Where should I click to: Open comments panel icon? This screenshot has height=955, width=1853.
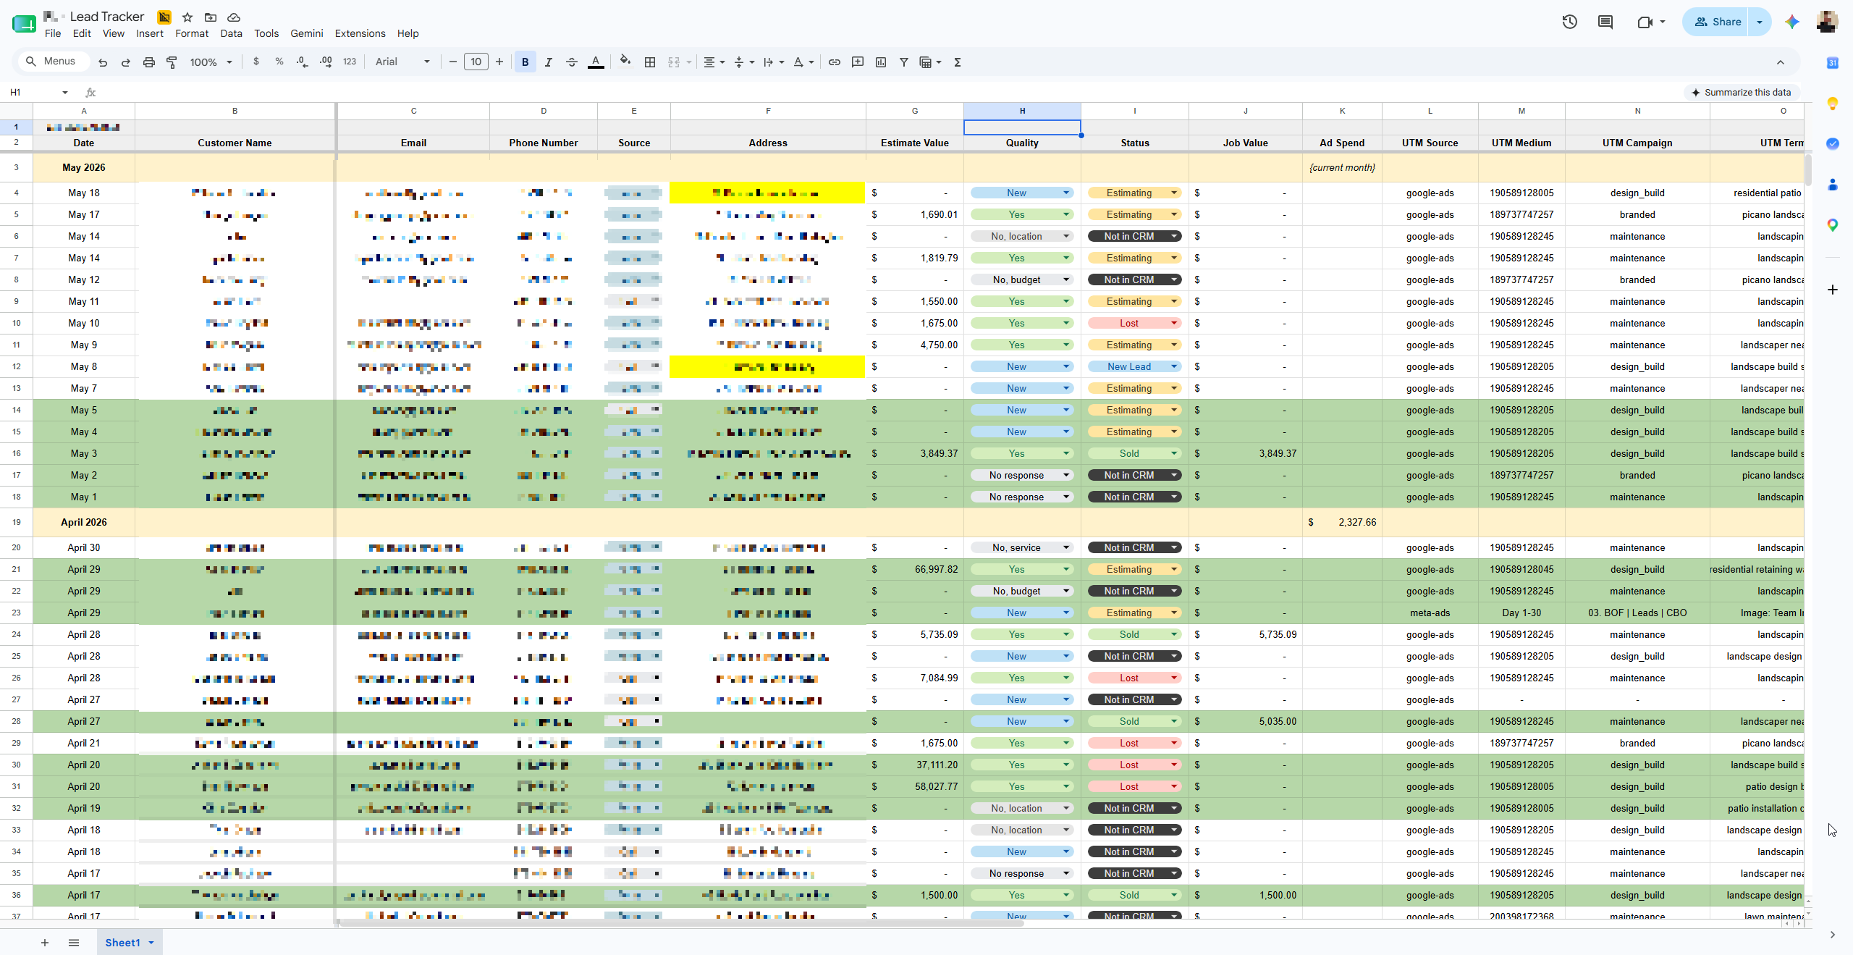[1605, 22]
